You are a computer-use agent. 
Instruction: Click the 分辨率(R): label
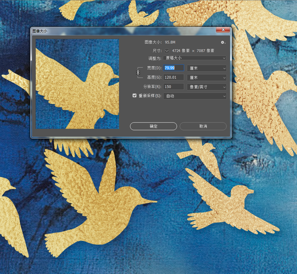153,87
